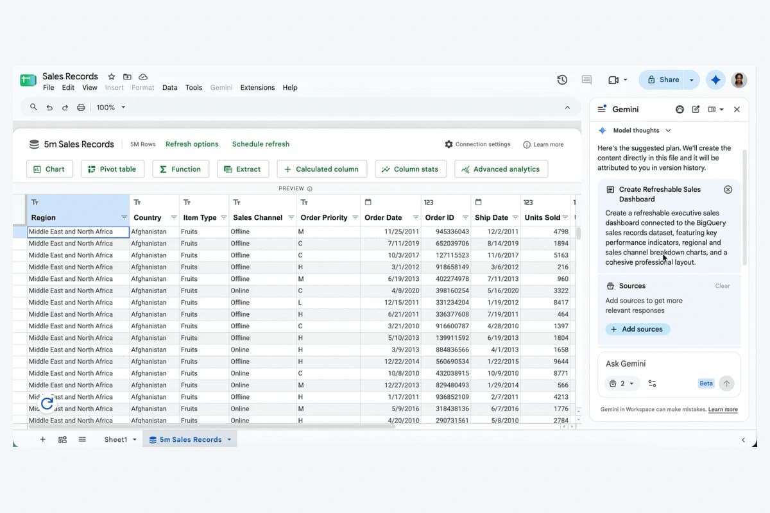This screenshot has height=513, width=770.
Task: Open the search menus magnifier icon
Action: click(34, 107)
